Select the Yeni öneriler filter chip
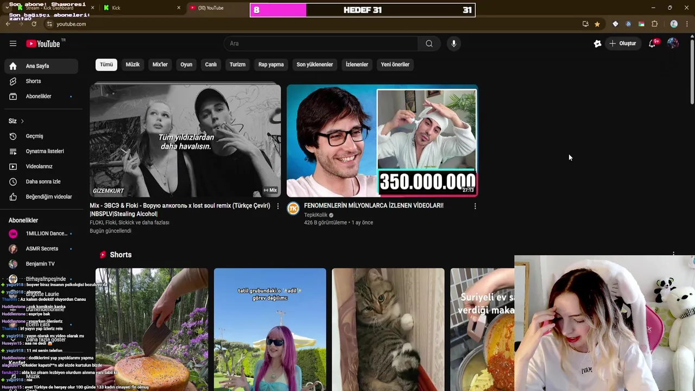 point(395,65)
